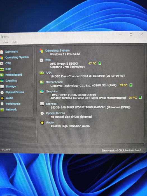Open the Help menu
This screenshot has width=147, height=196.
pyautogui.click(x=15, y=42)
